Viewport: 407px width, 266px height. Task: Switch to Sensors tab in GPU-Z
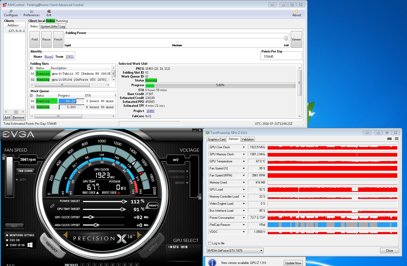point(233,139)
